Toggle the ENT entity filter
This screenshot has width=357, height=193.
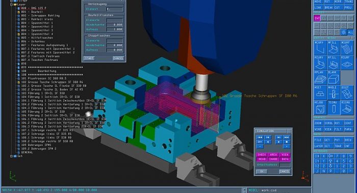(x=317, y=18)
